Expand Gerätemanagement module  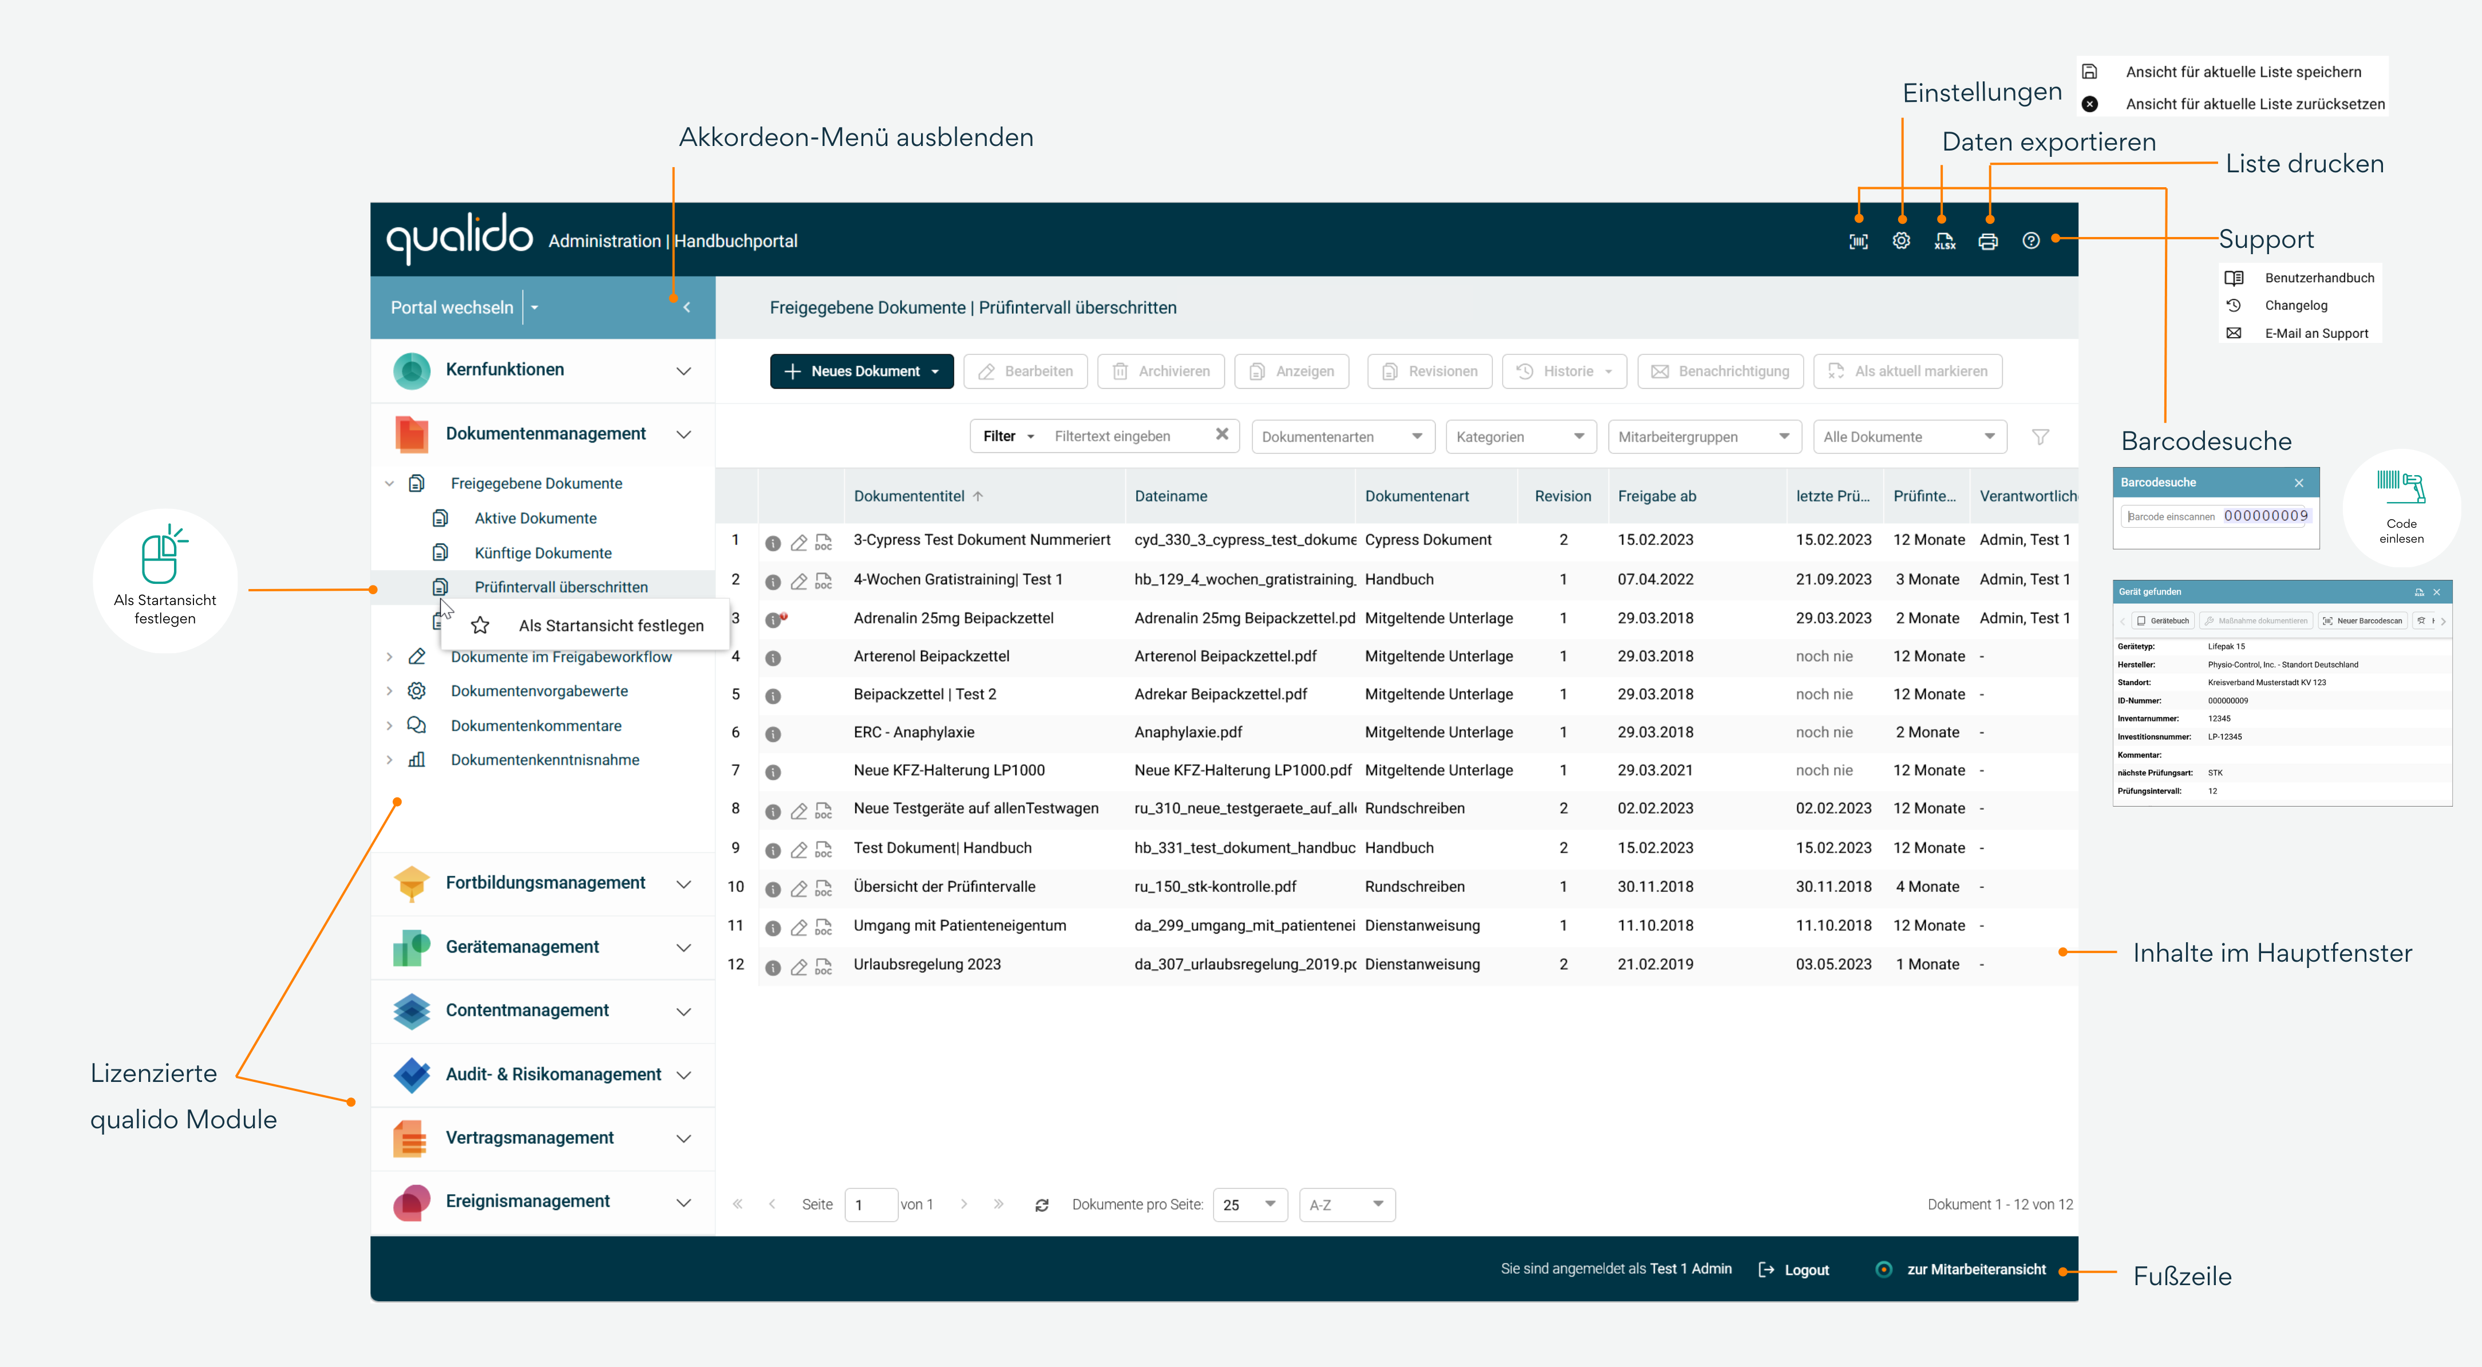click(x=543, y=948)
